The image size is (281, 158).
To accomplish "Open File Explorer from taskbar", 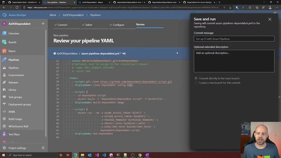I will [x=83, y=155].
